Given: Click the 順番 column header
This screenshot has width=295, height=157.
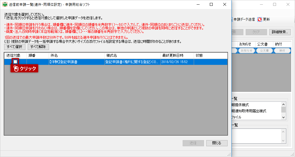Looking at the screenshot, I should pyautogui.click(x=38, y=56).
